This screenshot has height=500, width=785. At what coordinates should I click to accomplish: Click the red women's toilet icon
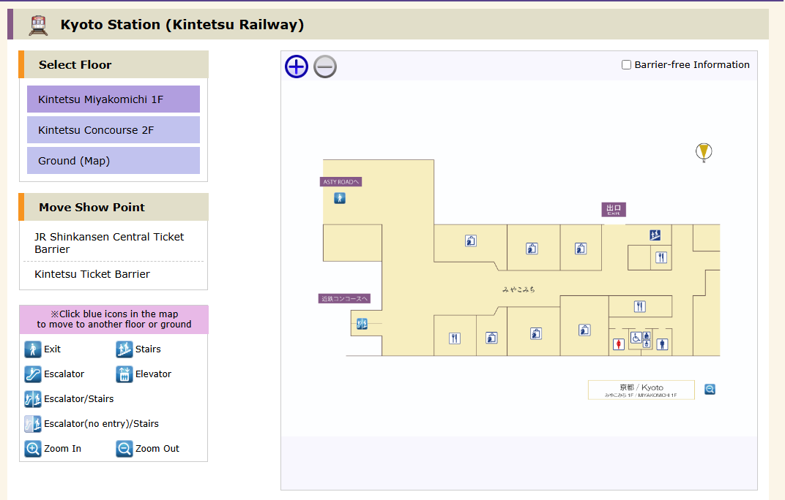click(x=619, y=344)
